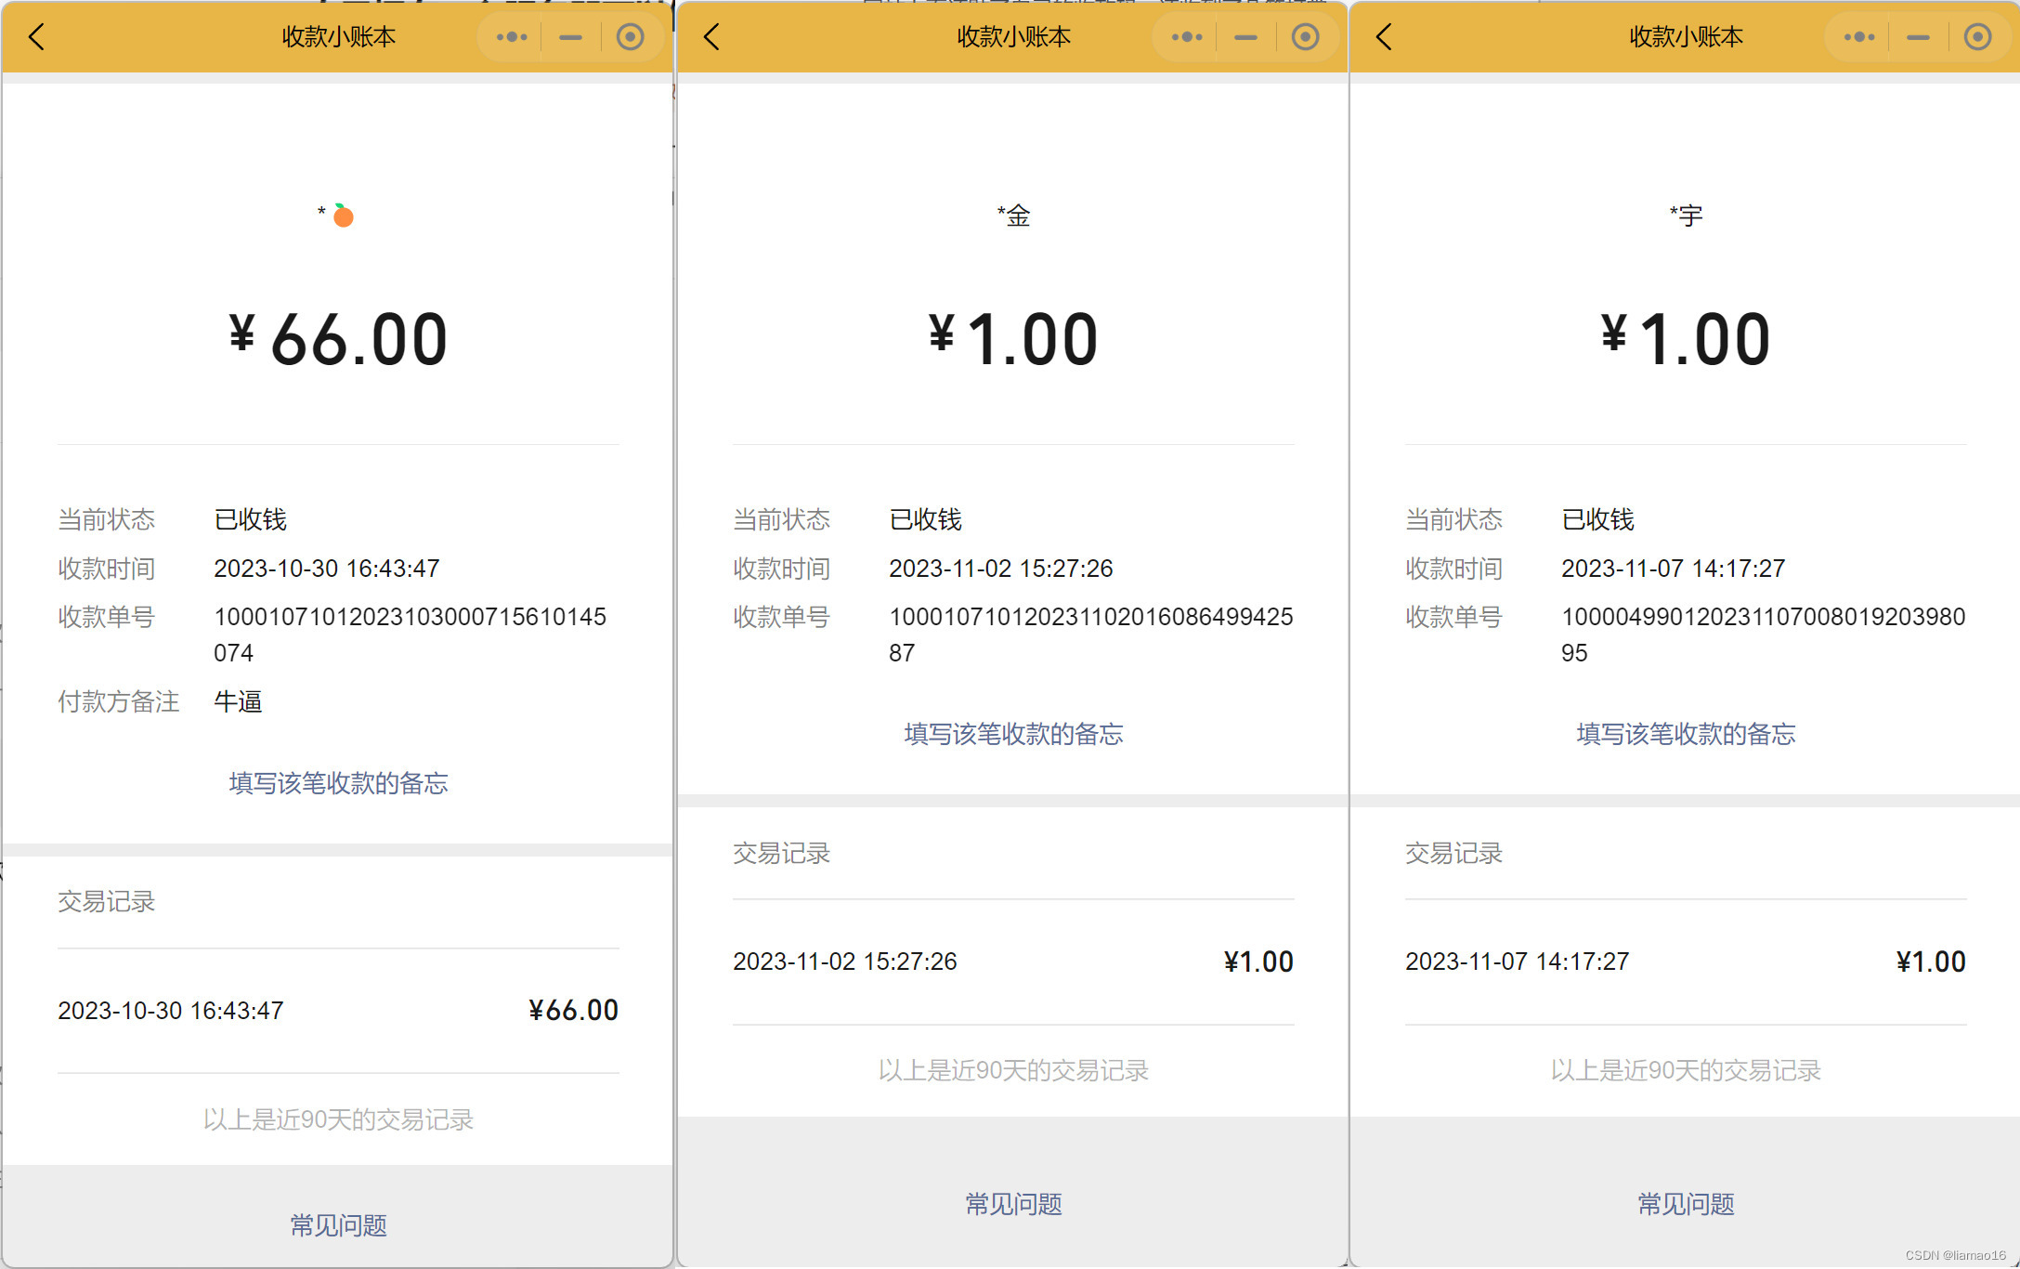The width and height of the screenshot is (2020, 1269).
Task: Add a memo for the *金 payment
Action: coord(1013,734)
